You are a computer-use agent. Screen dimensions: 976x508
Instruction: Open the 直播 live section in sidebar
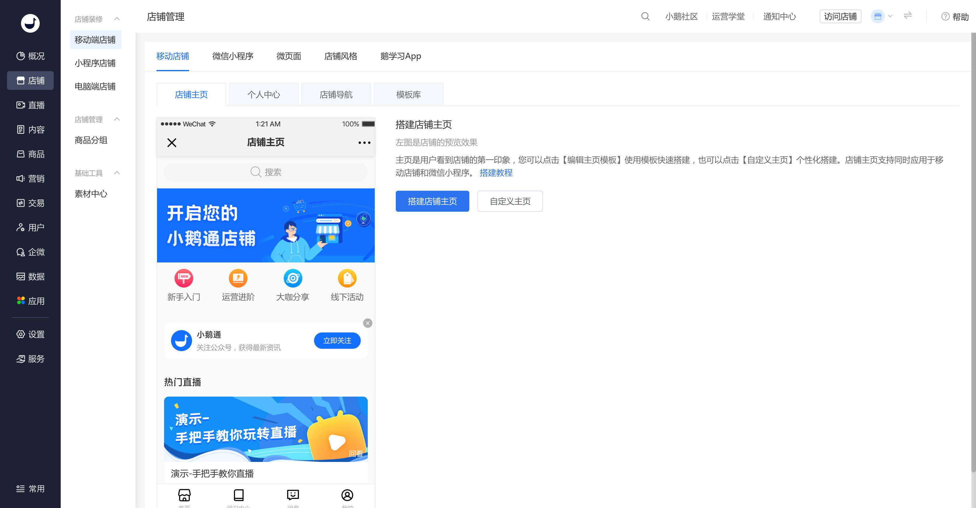pos(30,105)
